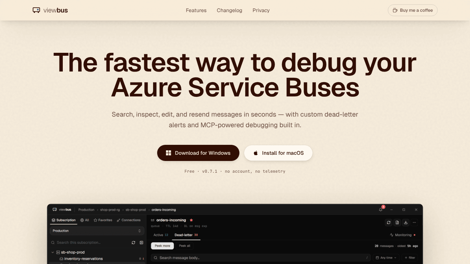Viewport: 470px width, 264px height.
Task: Refresh the subscription list via sidebar icon
Action: 133,243
